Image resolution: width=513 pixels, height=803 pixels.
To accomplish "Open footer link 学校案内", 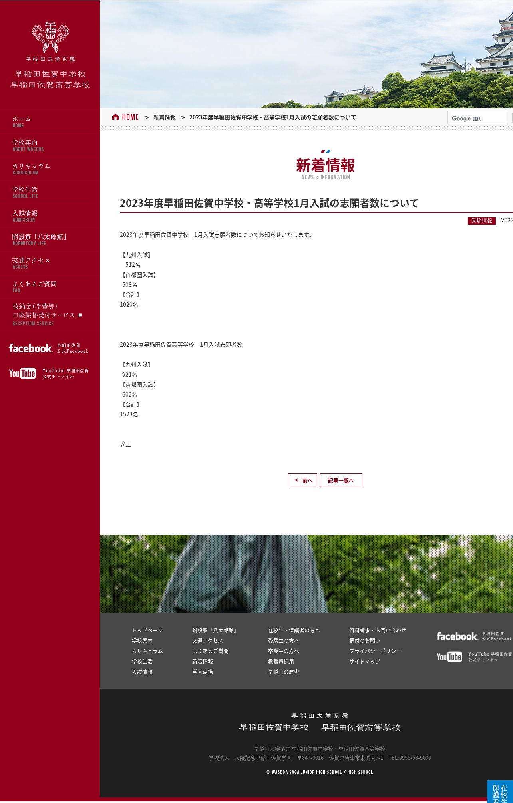I will (142, 640).
